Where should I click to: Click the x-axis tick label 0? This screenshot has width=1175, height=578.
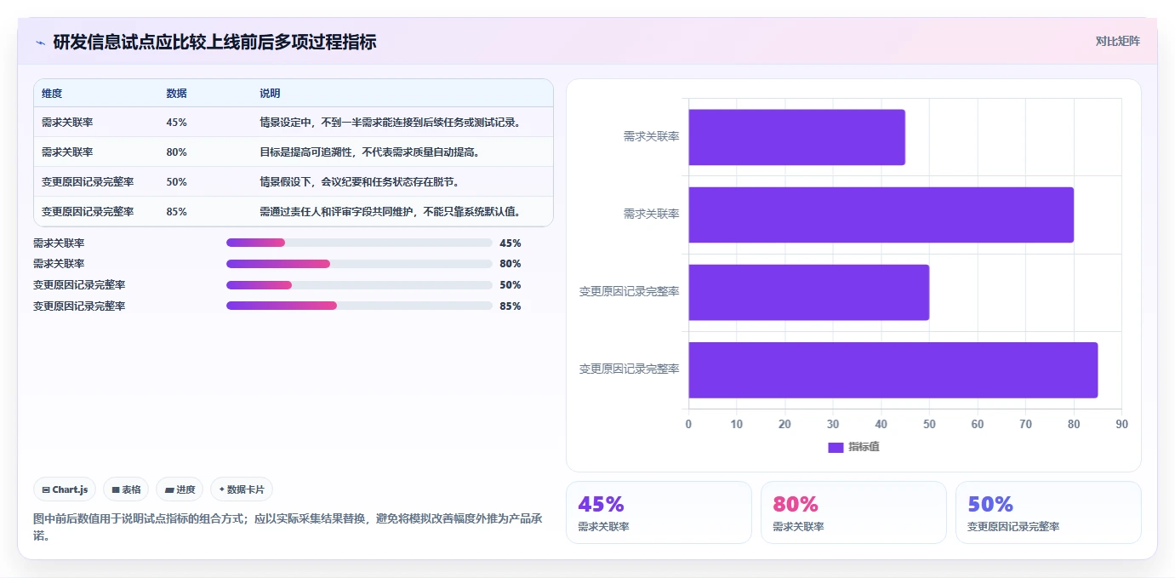point(688,424)
